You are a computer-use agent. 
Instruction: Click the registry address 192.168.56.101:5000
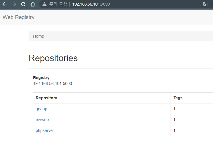(52, 83)
